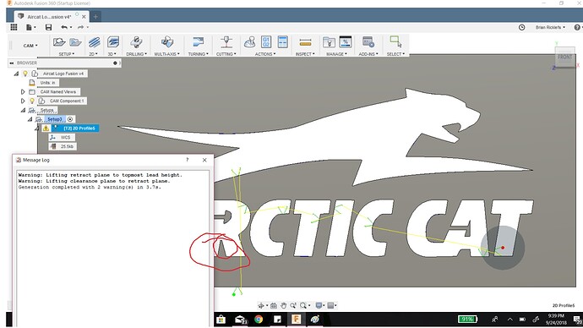Screen dimensions: 583x328
Task: Expand the SETUP dropdown menu
Action: (x=67, y=54)
